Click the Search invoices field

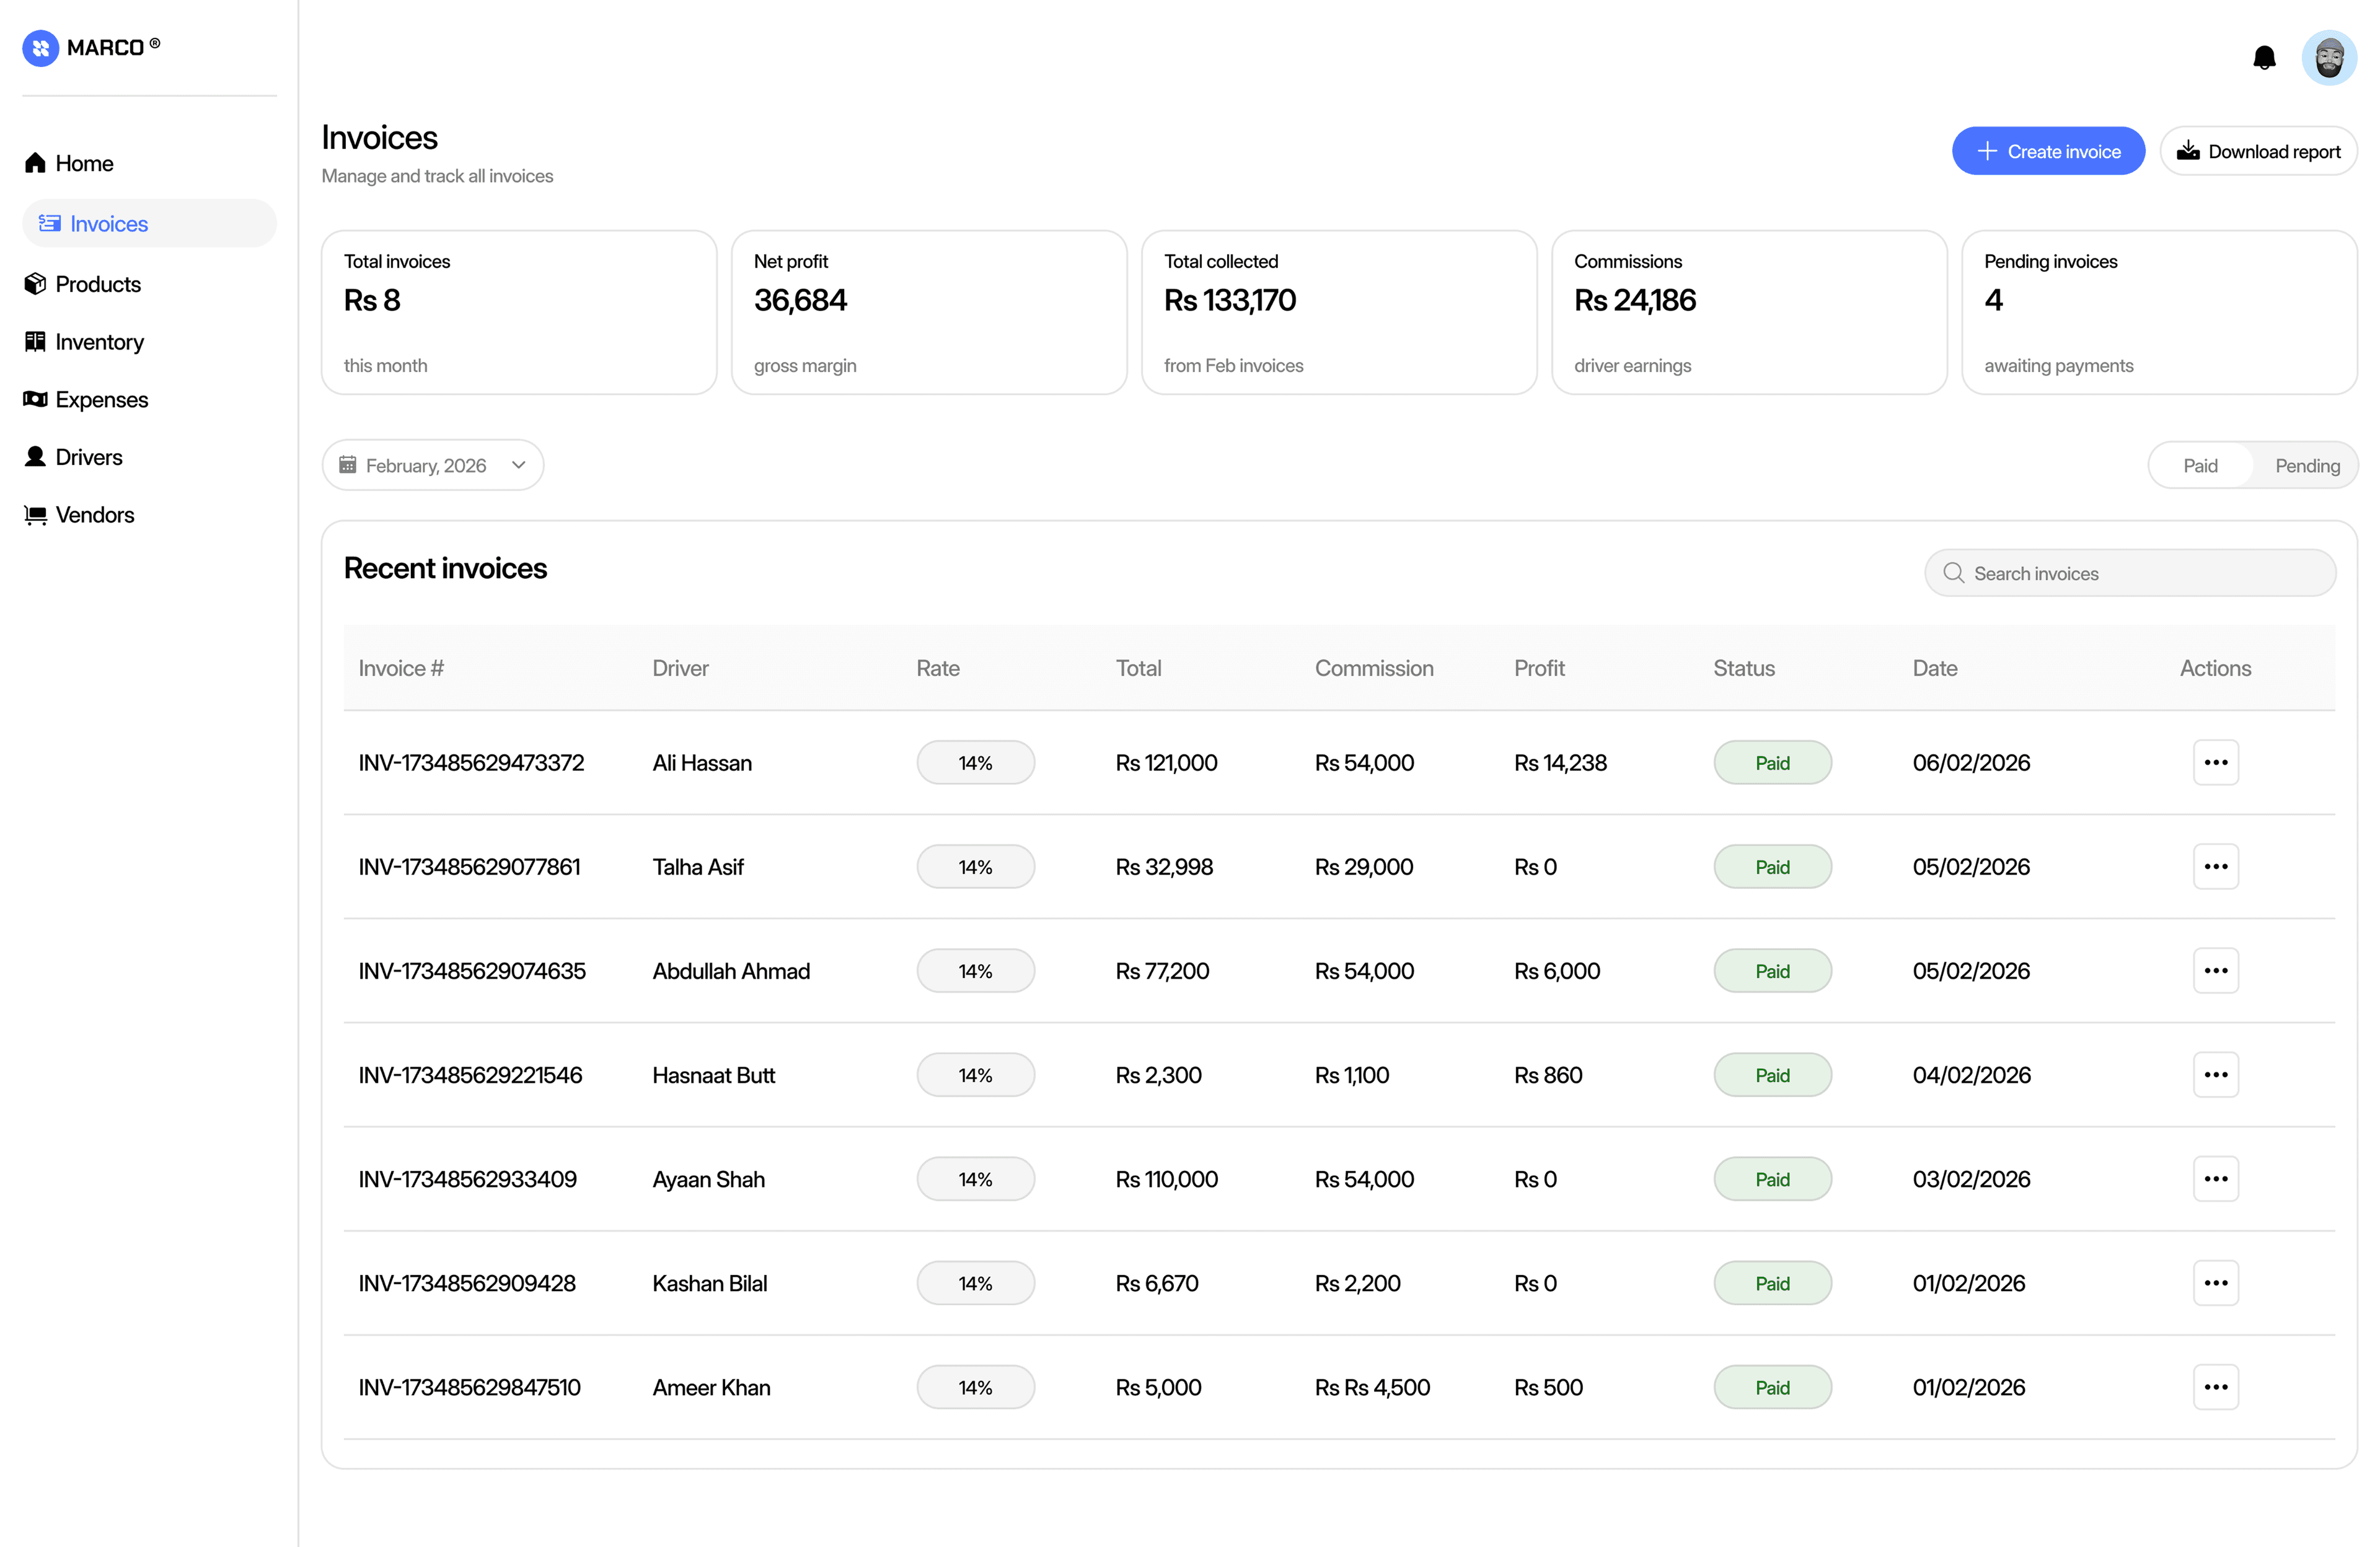click(x=2130, y=573)
